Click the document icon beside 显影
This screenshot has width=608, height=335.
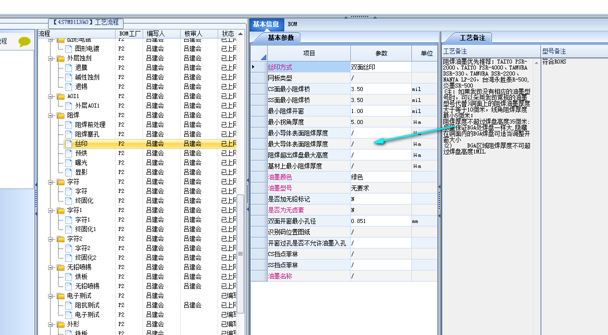[69, 172]
